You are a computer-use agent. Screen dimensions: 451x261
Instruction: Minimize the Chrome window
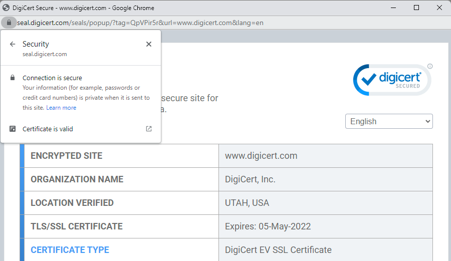[393, 8]
